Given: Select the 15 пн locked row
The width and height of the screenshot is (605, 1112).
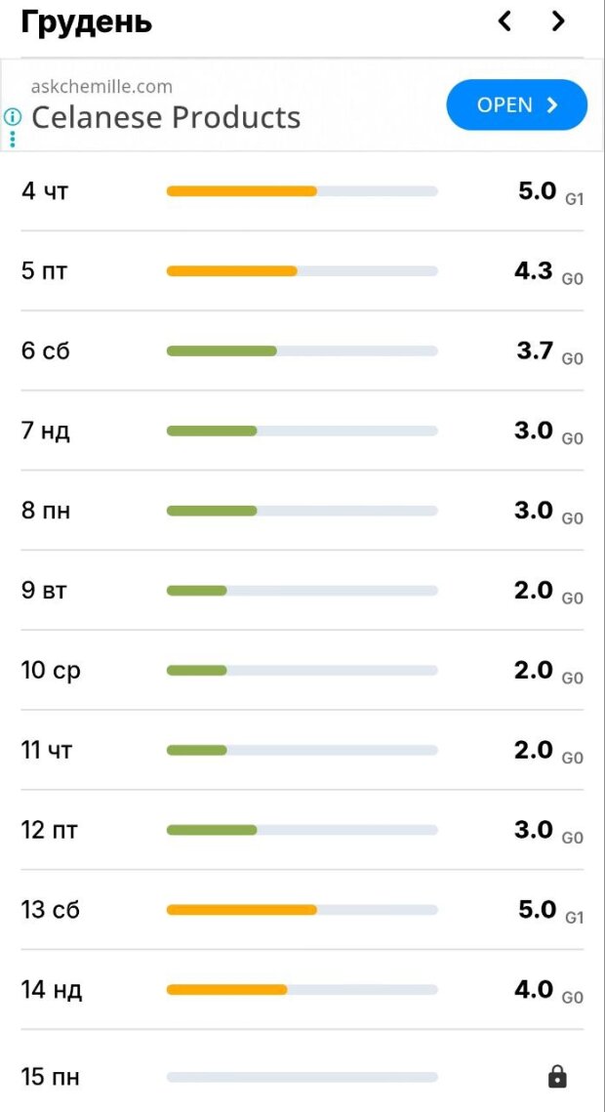Looking at the screenshot, I should pos(302,1077).
